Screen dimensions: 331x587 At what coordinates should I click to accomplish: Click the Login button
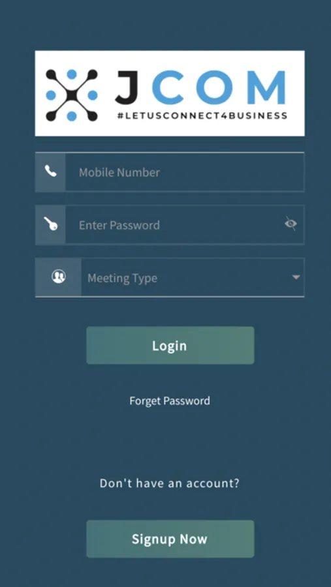[x=170, y=345]
